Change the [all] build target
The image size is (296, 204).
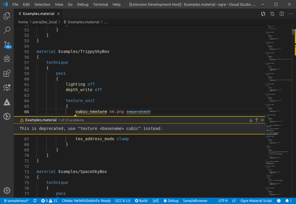point(155,201)
